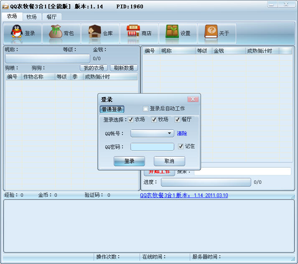The height and width of the screenshot is (264, 298).
Task: Click the 金币 label in info bar
Action: coord(45,195)
